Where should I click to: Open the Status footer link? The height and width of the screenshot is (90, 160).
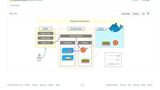(51, 85)
